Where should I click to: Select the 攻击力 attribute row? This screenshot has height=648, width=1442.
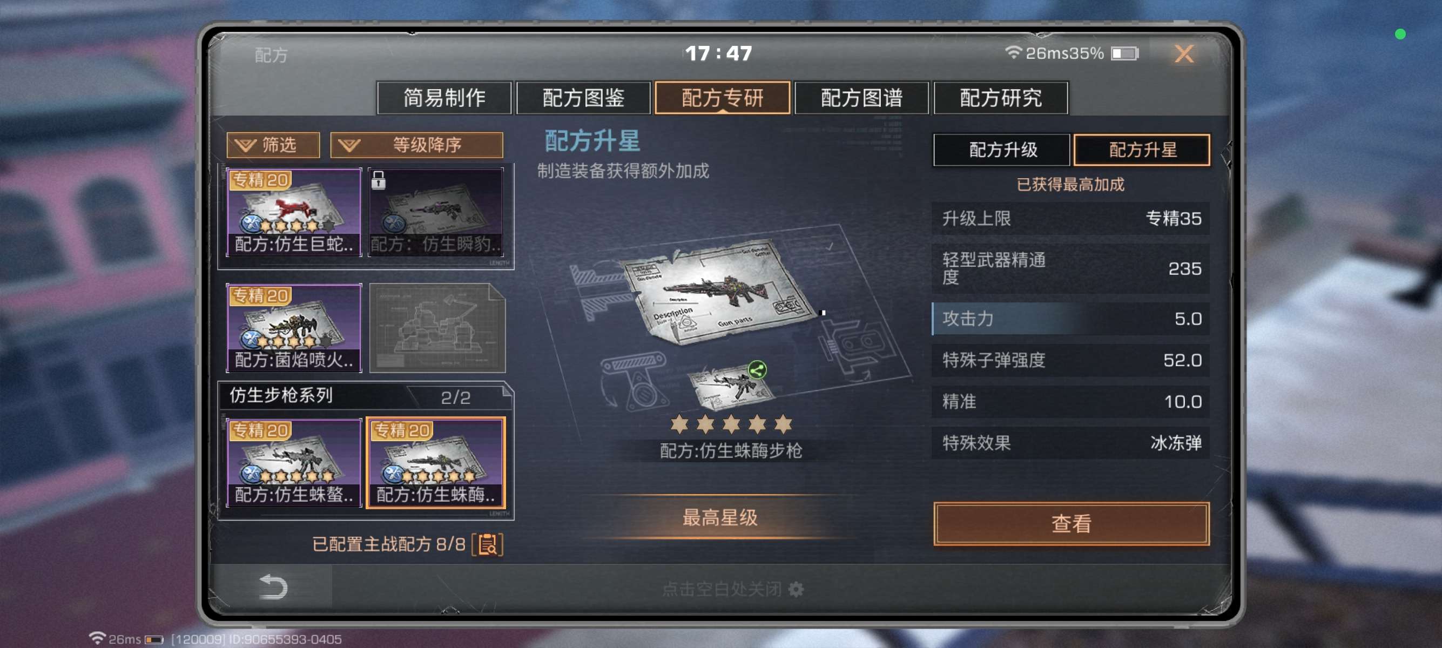click(1070, 319)
